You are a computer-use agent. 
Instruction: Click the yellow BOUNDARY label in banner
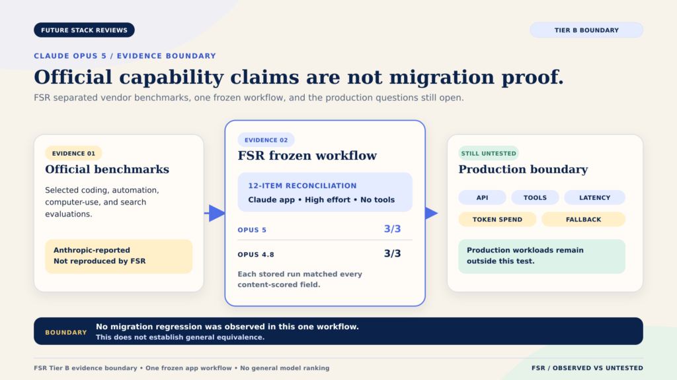pyautogui.click(x=65, y=332)
